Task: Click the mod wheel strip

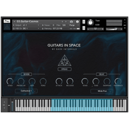Action: coord(12,105)
